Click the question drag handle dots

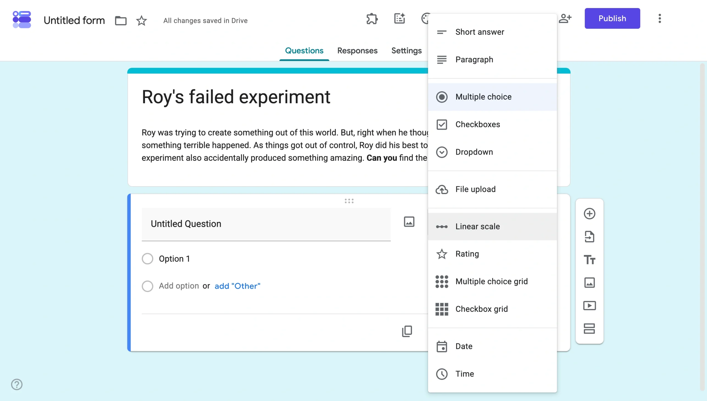[x=349, y=201]
